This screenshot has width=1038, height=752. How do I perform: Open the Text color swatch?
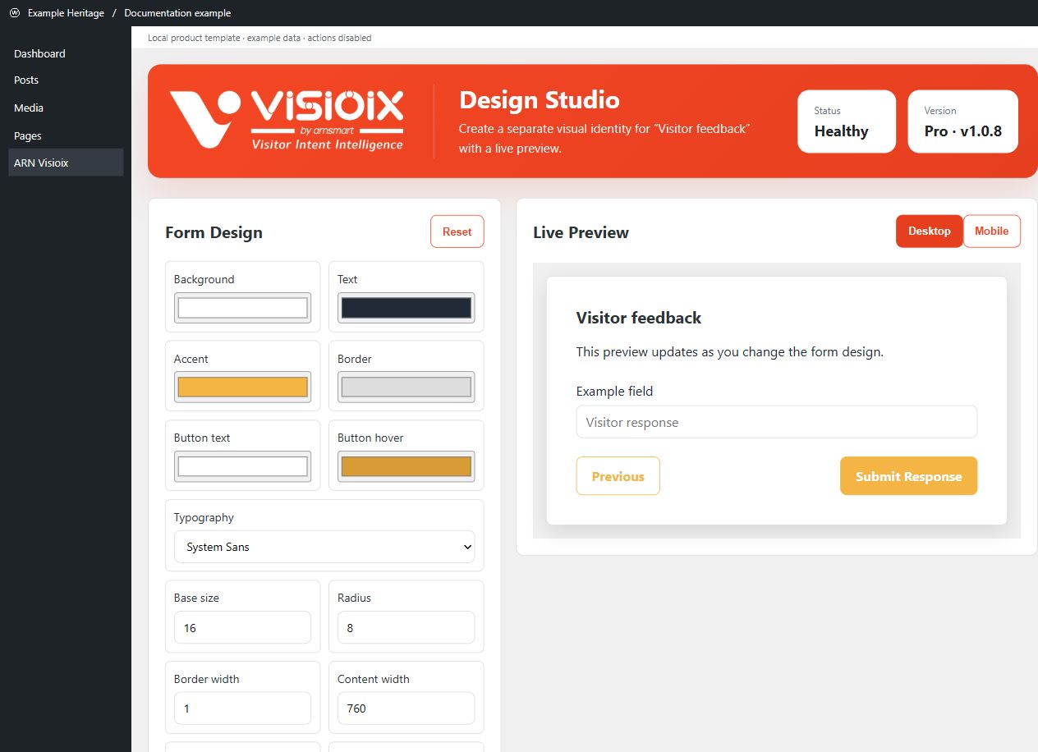tap(406, 308)
